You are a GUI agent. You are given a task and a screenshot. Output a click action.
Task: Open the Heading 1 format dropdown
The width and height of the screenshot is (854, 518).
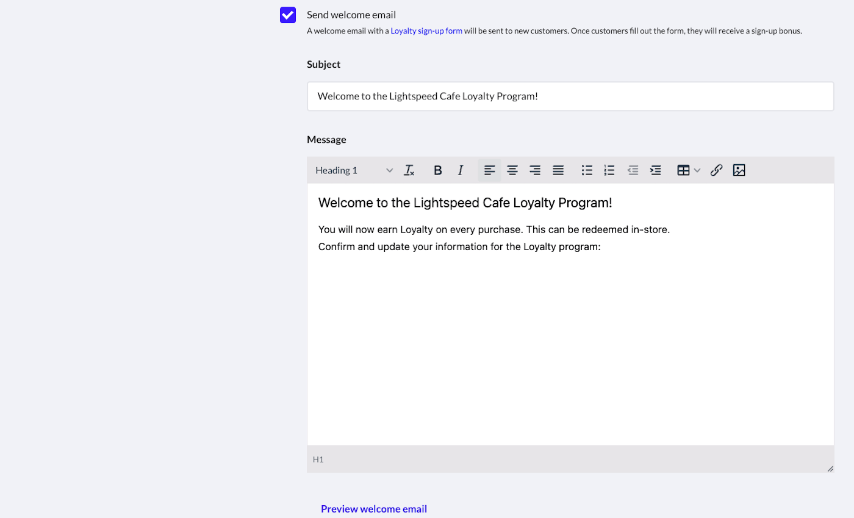[x=354, y=170]
